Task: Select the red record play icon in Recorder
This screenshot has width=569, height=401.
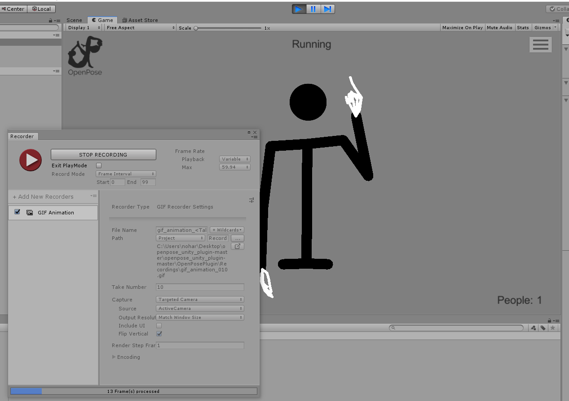Action: click(30, 160)
